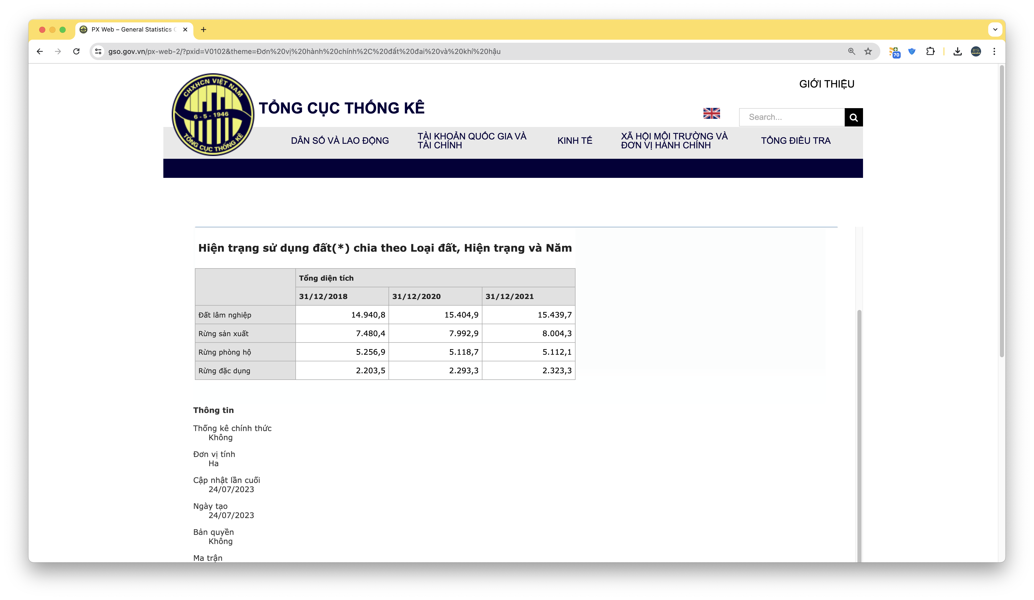Open GIỚI THIỆU link
The height and width of the screenshot is (600, 1034).
coord(826,84)
